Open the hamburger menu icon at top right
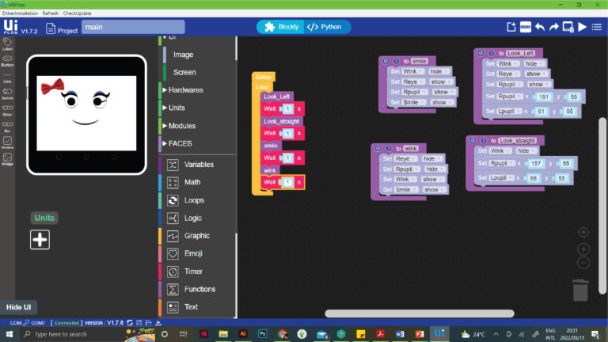The width and height of the screenshot is (608, 342). coord(598,27)
